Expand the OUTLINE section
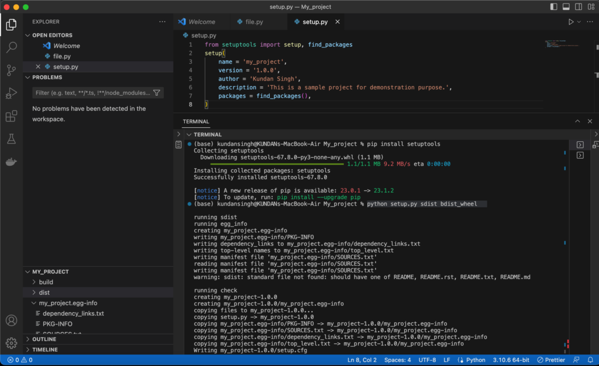 click(x=44, y=339)
